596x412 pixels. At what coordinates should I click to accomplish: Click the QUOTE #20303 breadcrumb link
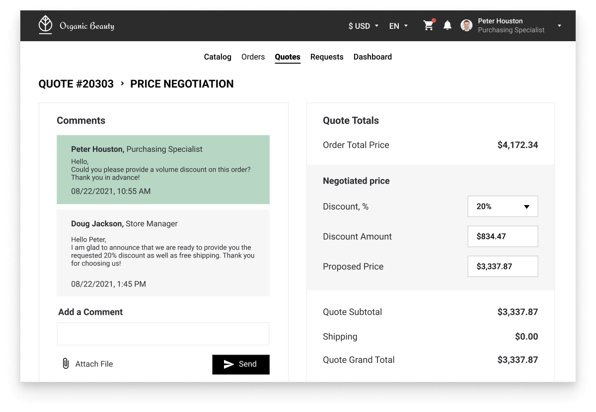tap(76, 84)
